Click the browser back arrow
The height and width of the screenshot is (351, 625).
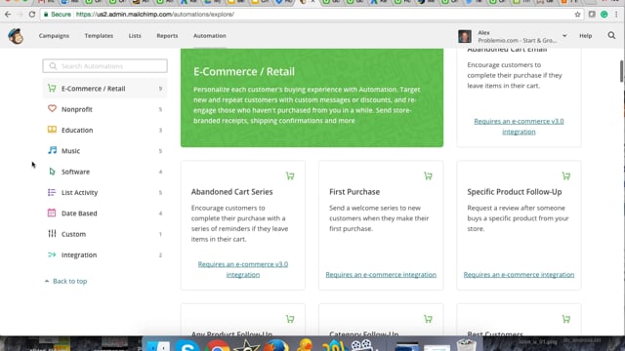click(8, 15)
